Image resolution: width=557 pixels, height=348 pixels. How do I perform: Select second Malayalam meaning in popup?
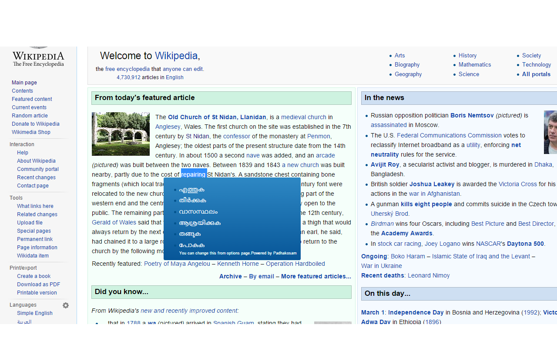[x=192, y=201]
